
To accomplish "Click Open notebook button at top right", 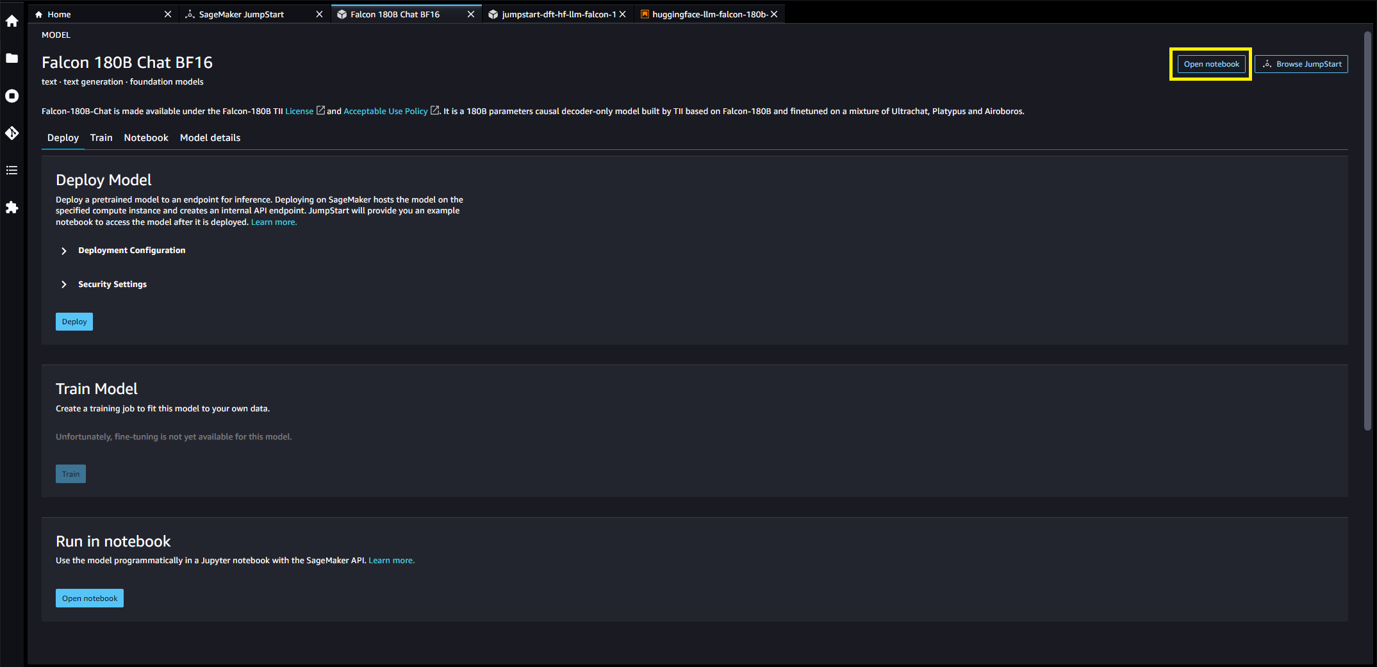I will tap(1211, 64).
